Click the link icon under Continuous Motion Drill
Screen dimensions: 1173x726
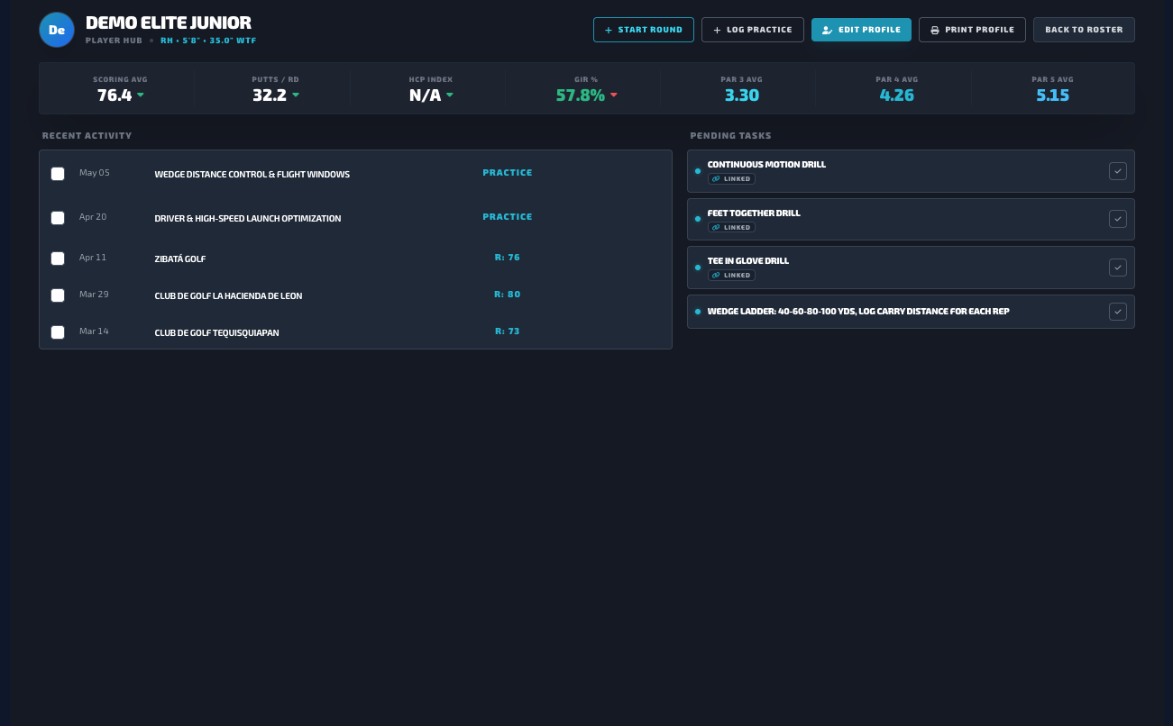pyautogui.click(x=717, y=179)
